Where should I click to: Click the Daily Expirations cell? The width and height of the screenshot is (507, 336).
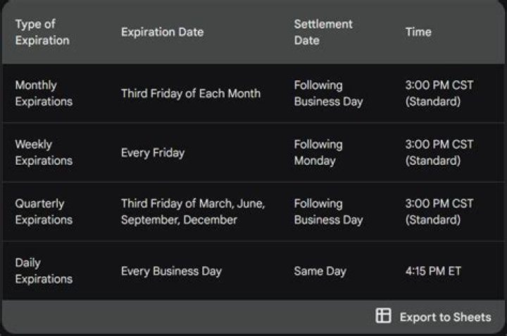tap(44, 271)
